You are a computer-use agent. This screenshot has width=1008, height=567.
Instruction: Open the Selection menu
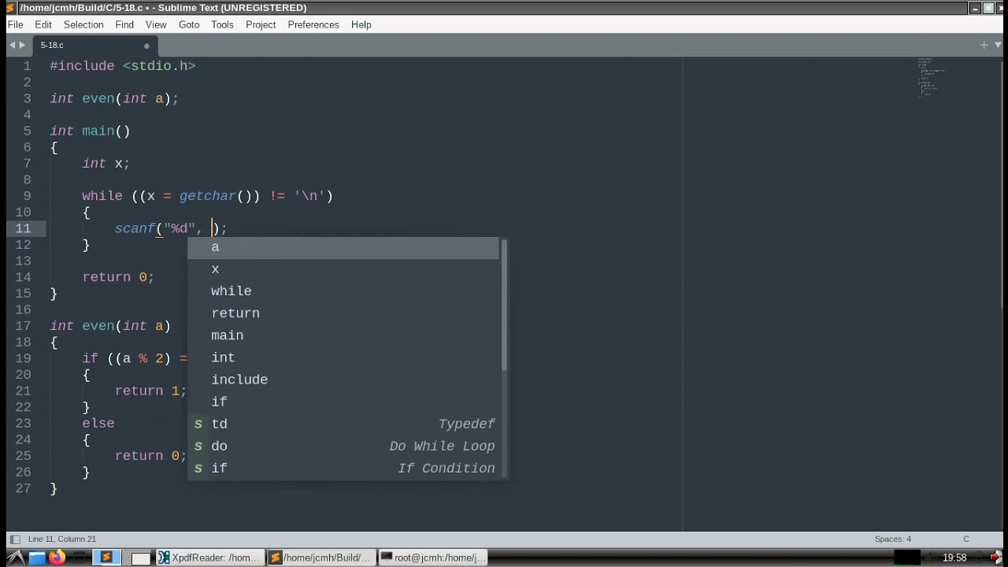(83, 24)
